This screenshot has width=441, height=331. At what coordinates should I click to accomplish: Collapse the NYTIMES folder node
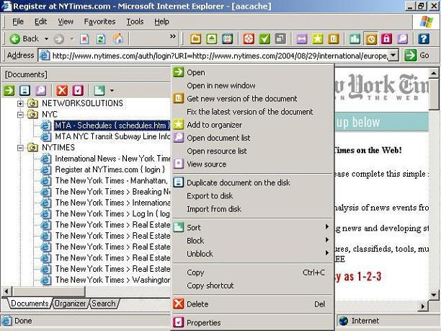(x=20, y=148)
